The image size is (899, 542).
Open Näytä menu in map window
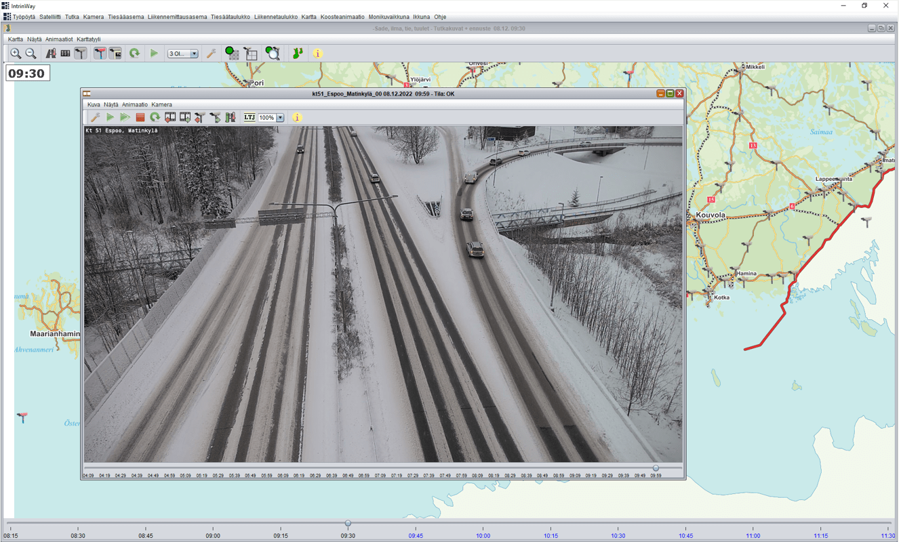35,39
